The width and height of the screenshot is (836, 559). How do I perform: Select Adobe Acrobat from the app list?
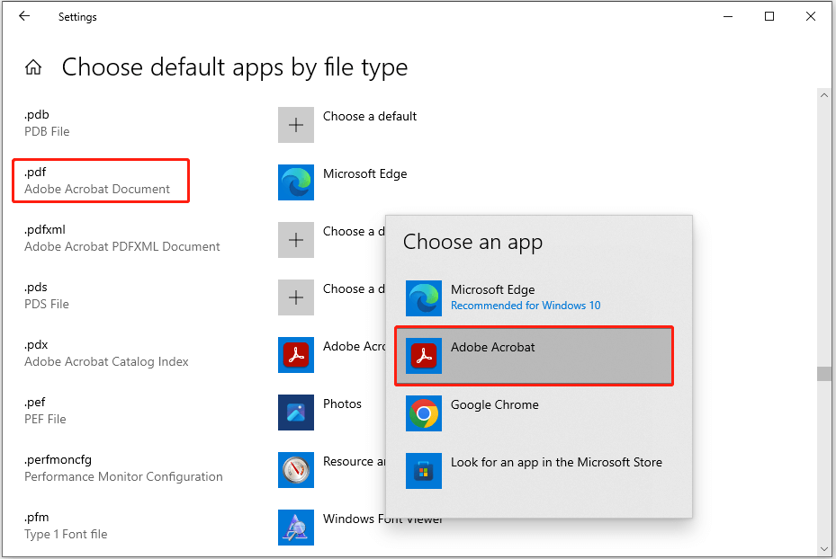[x=535, y=356]
